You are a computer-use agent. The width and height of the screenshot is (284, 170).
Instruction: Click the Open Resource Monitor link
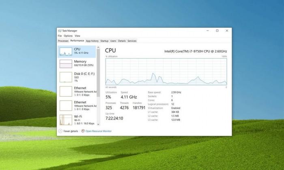point(98,131)
